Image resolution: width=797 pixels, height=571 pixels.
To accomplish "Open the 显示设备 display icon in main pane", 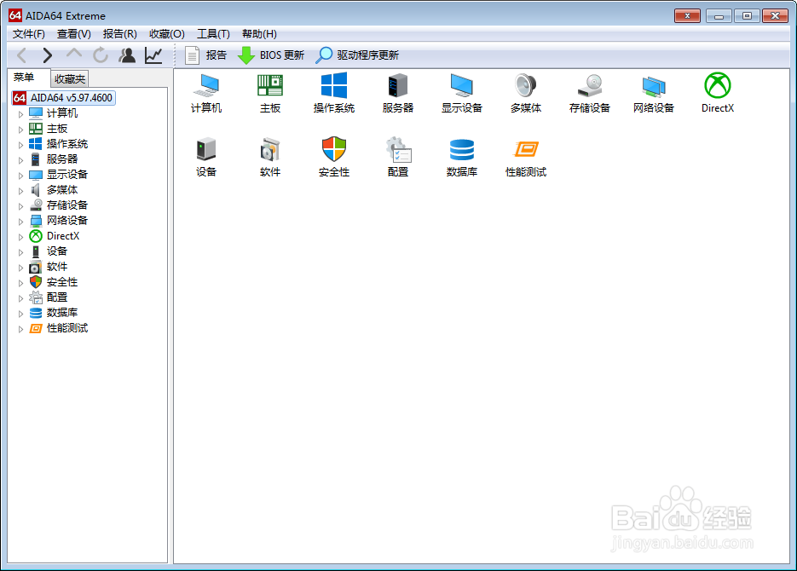I will pyautogui.click(x=461, y=93).
